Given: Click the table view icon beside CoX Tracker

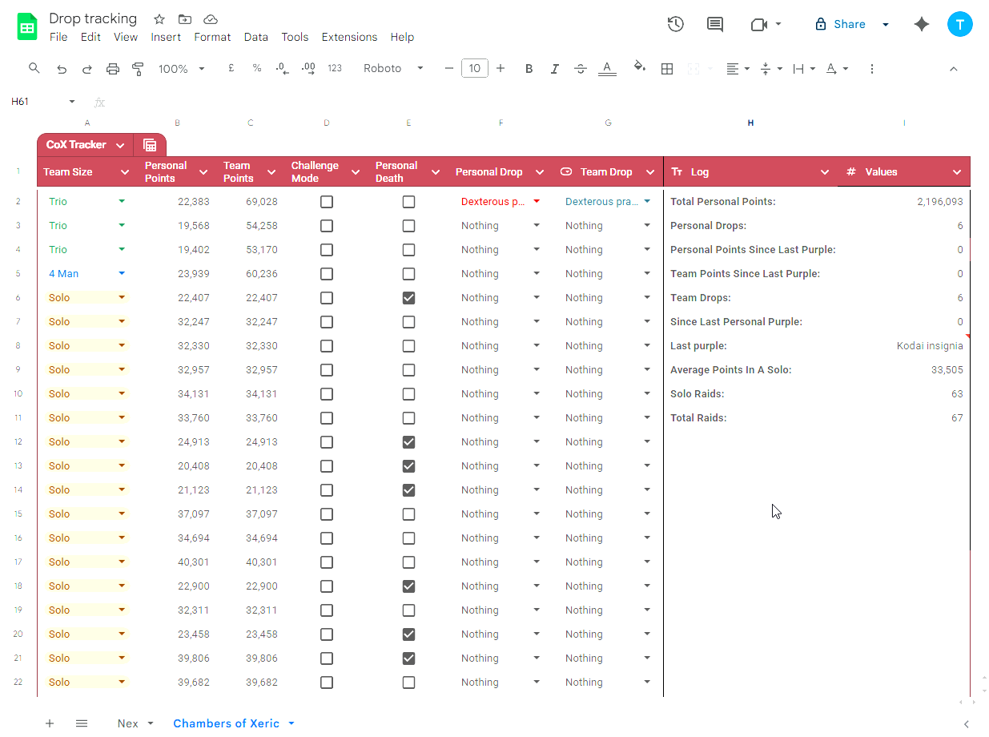Looking at the screenshot, I should coord(150,145).
